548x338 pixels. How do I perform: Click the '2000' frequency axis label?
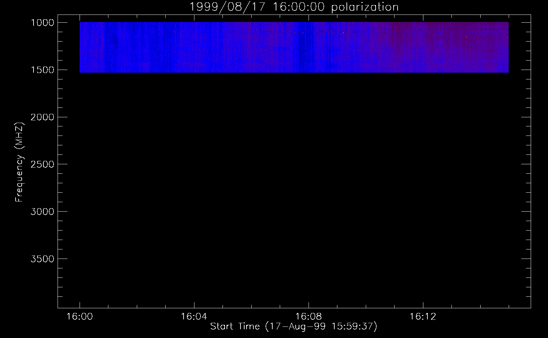(x=42, y=117)
